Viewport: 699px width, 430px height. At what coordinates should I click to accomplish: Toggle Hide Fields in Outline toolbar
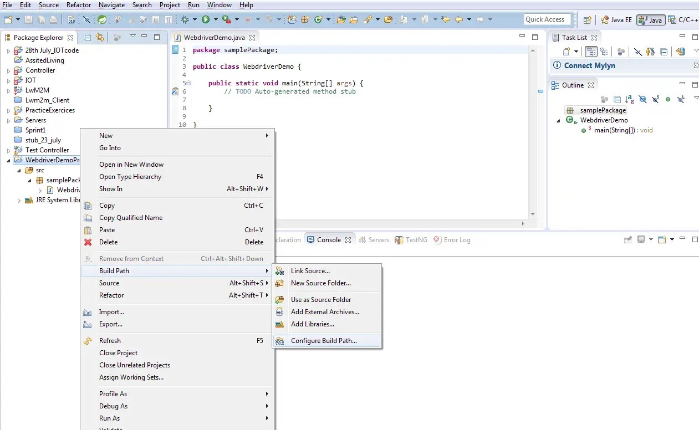tap(642, 99)
